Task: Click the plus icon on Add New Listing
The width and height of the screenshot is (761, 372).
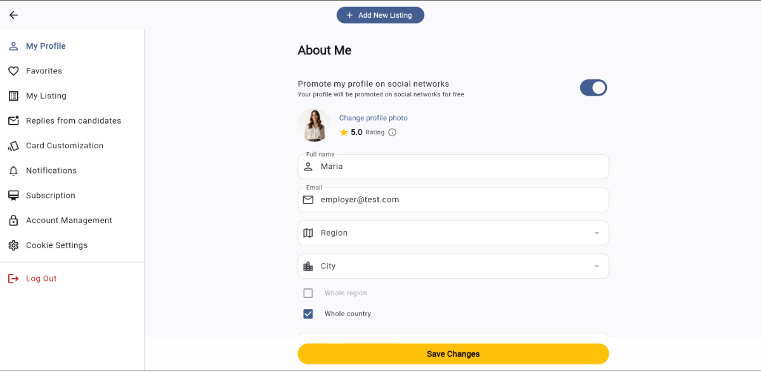Action: pos(349,15)
